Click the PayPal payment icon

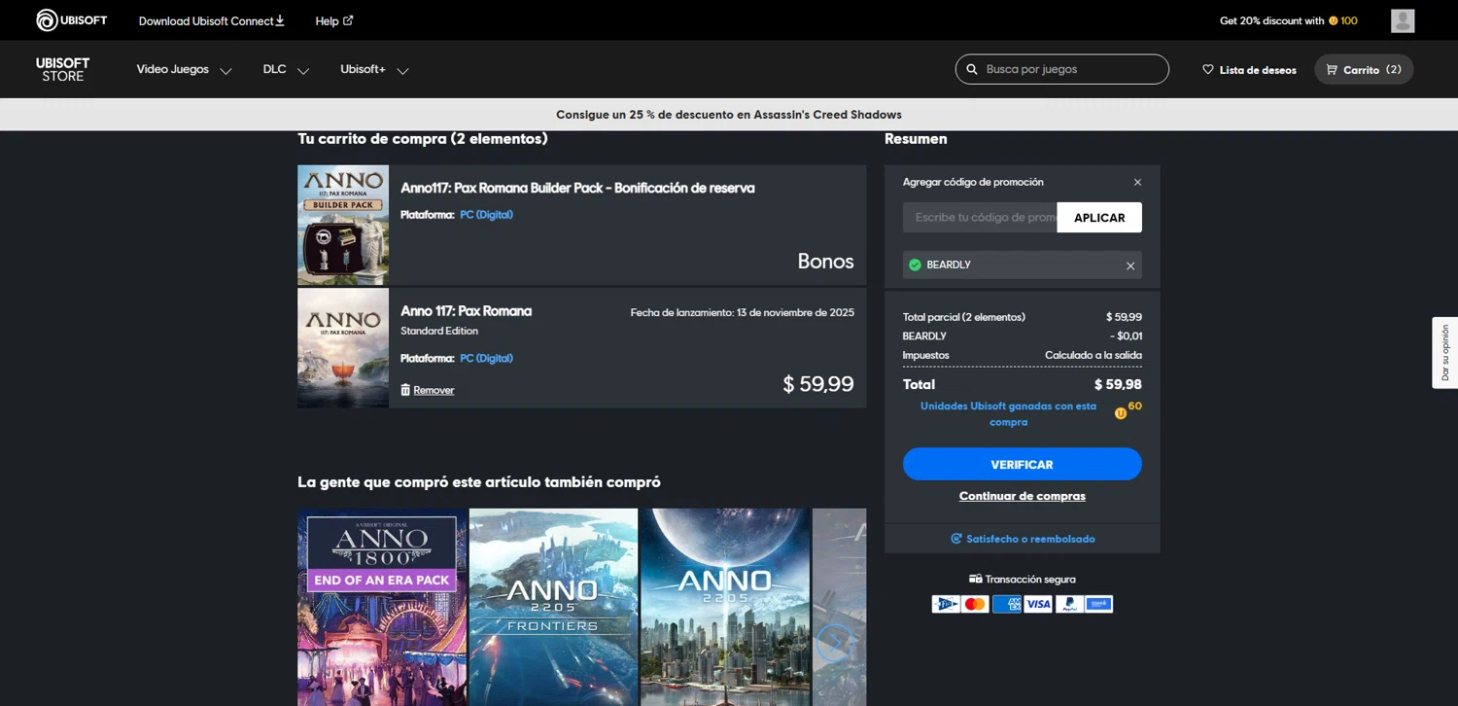(1069, 604)
